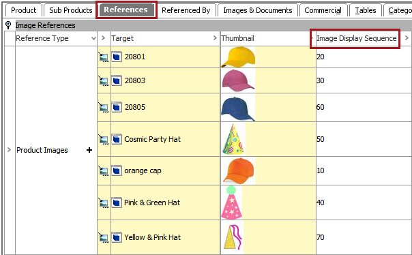Click the reference icon in Pink & Green Hat row
The image size is (412, 255).
pos(104,202)
